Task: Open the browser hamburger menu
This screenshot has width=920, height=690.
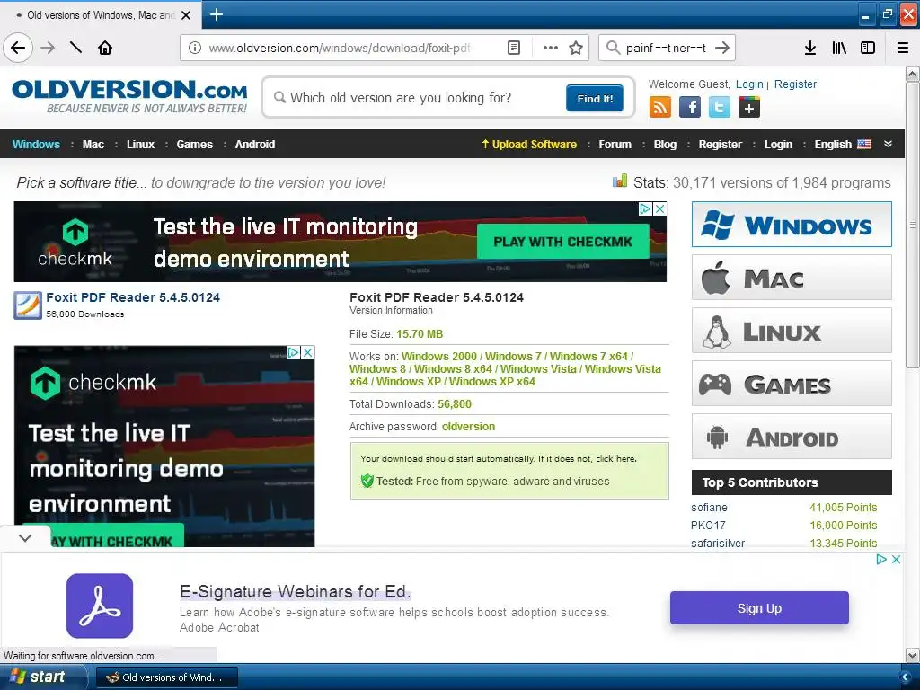Action: pos(903,49)
